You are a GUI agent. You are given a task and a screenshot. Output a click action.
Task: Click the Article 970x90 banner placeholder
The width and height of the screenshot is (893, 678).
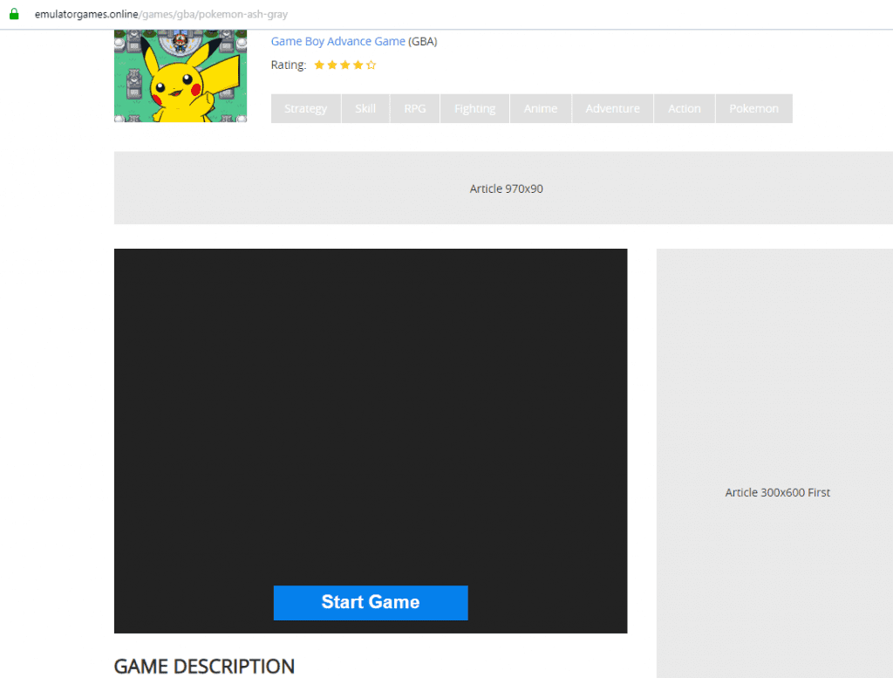506,188
